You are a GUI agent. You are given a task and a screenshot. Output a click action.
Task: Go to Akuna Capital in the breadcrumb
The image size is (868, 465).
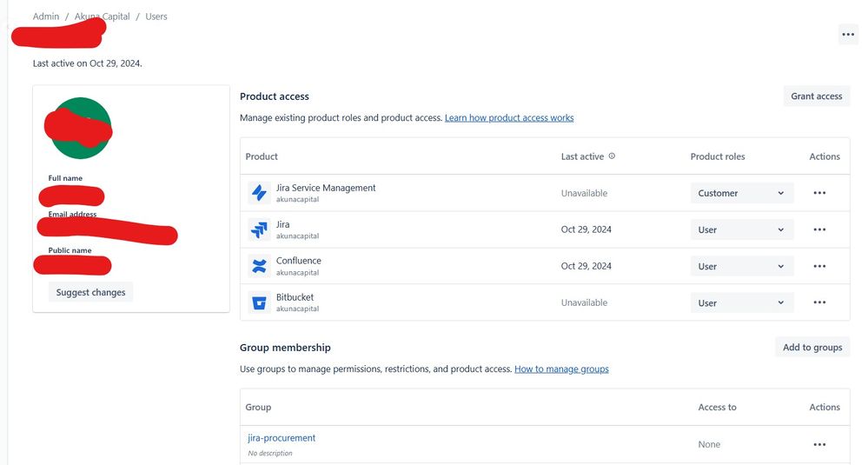[103, 17]
